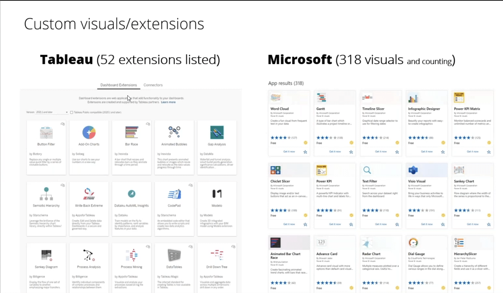
Task: Click the Learn more link
Action: [168, 102]
